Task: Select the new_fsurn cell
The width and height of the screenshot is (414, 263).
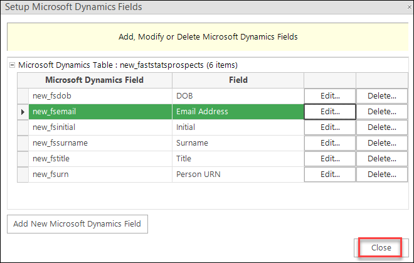Action: 100,174
